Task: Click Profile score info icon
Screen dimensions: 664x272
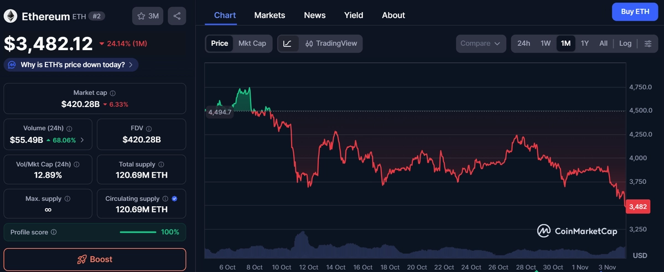Action: pyautogui.click(x=54, y=232)
